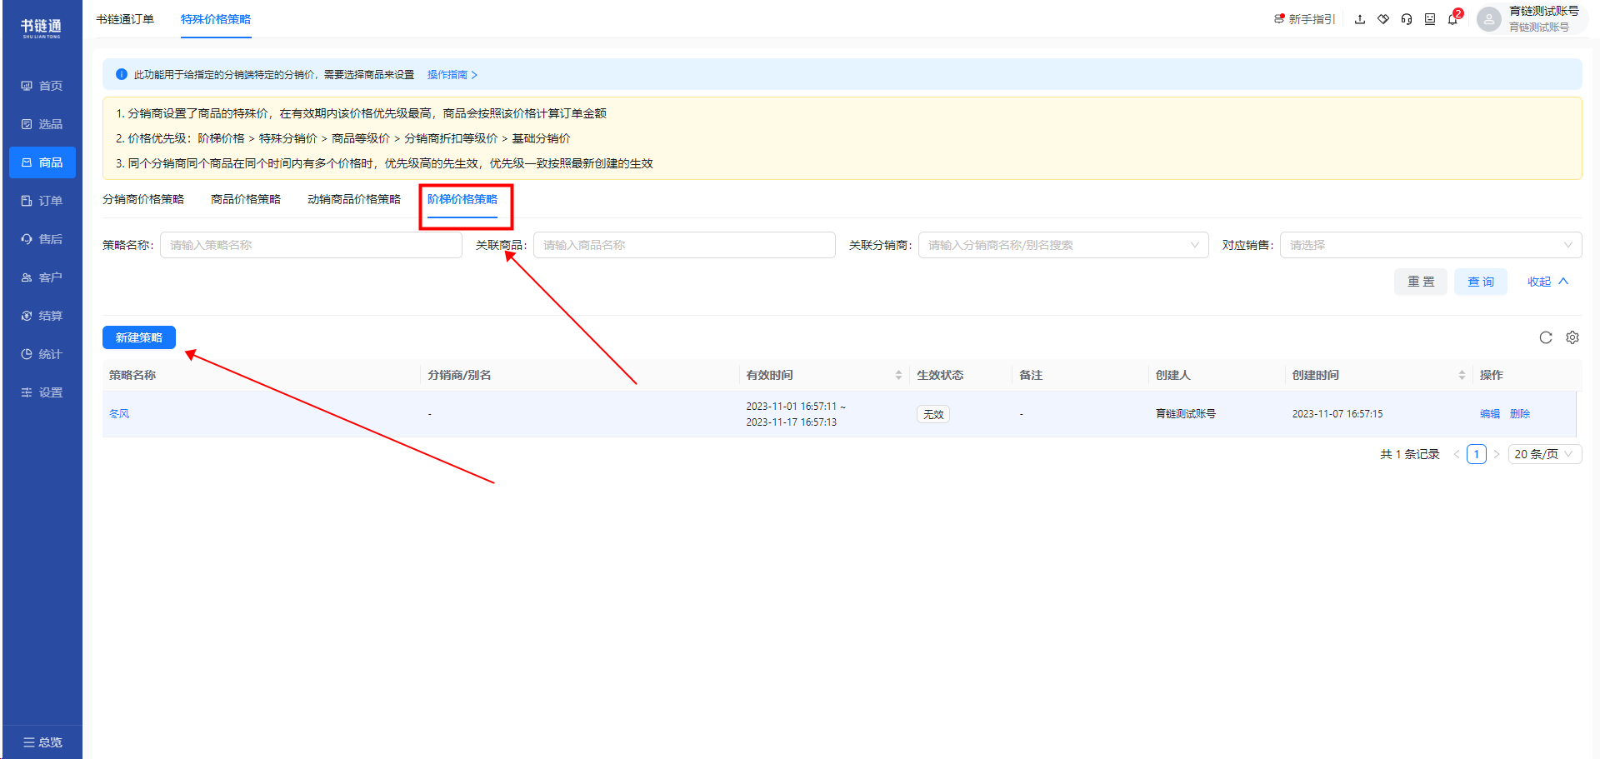Click the 备注 column header
Image resolution: width=1600 pixels, height=759 pixels.
click(x=1031, y=375)
